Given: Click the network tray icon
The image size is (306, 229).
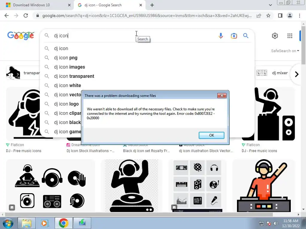Looking at the screenshot, I should [x=261, y=223].
